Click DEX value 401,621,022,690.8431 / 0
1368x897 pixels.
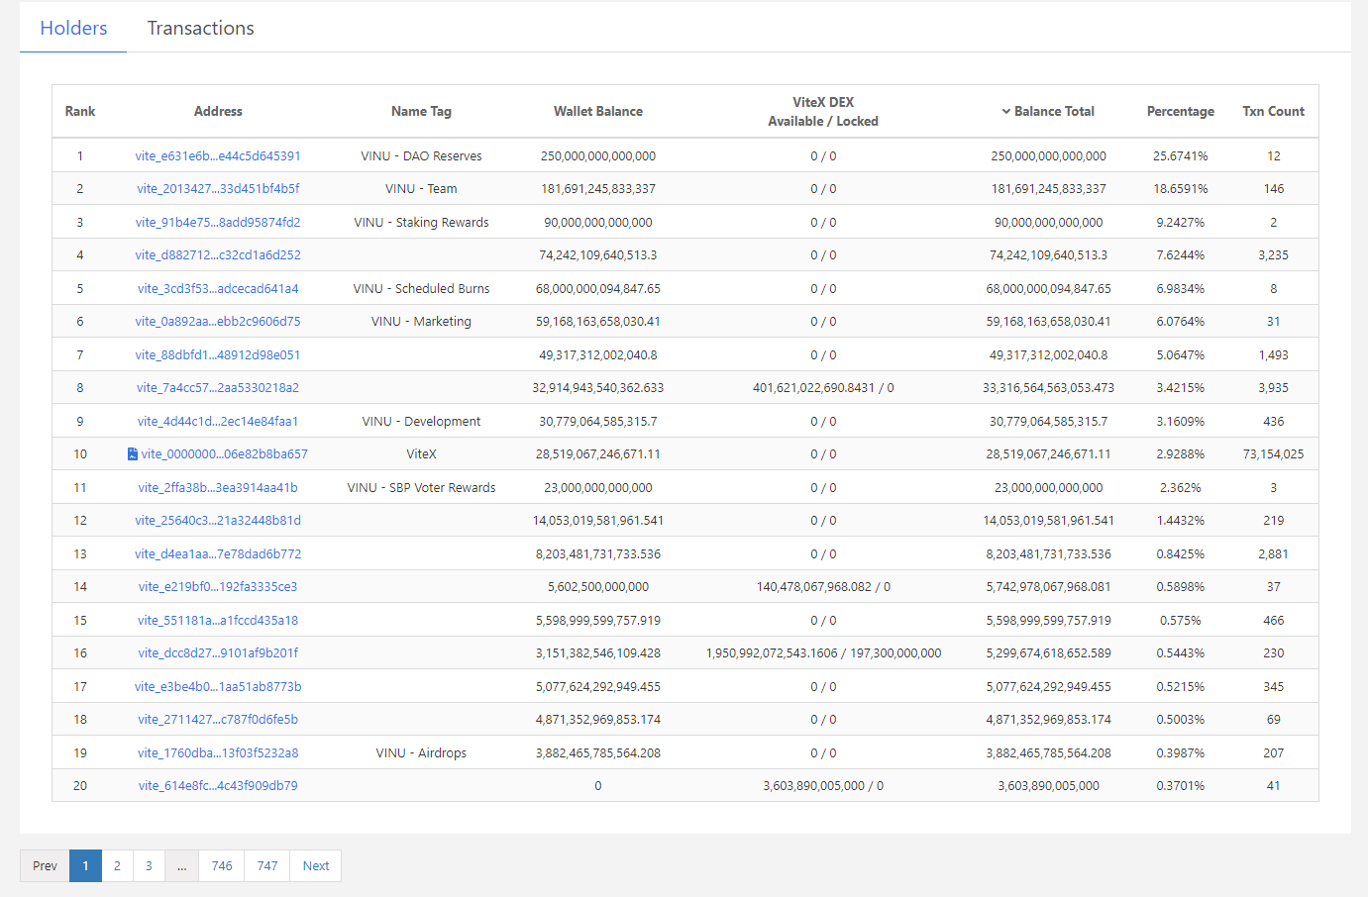(x=823, y=388)
